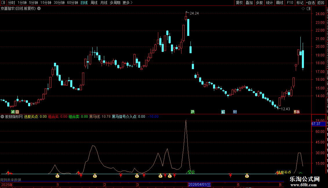Click the 标记 mark button
Screen dimensions: 328x188
click(x=300, y=3)
